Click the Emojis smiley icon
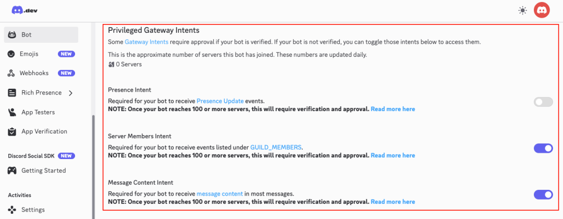 [x=11, y=54]
